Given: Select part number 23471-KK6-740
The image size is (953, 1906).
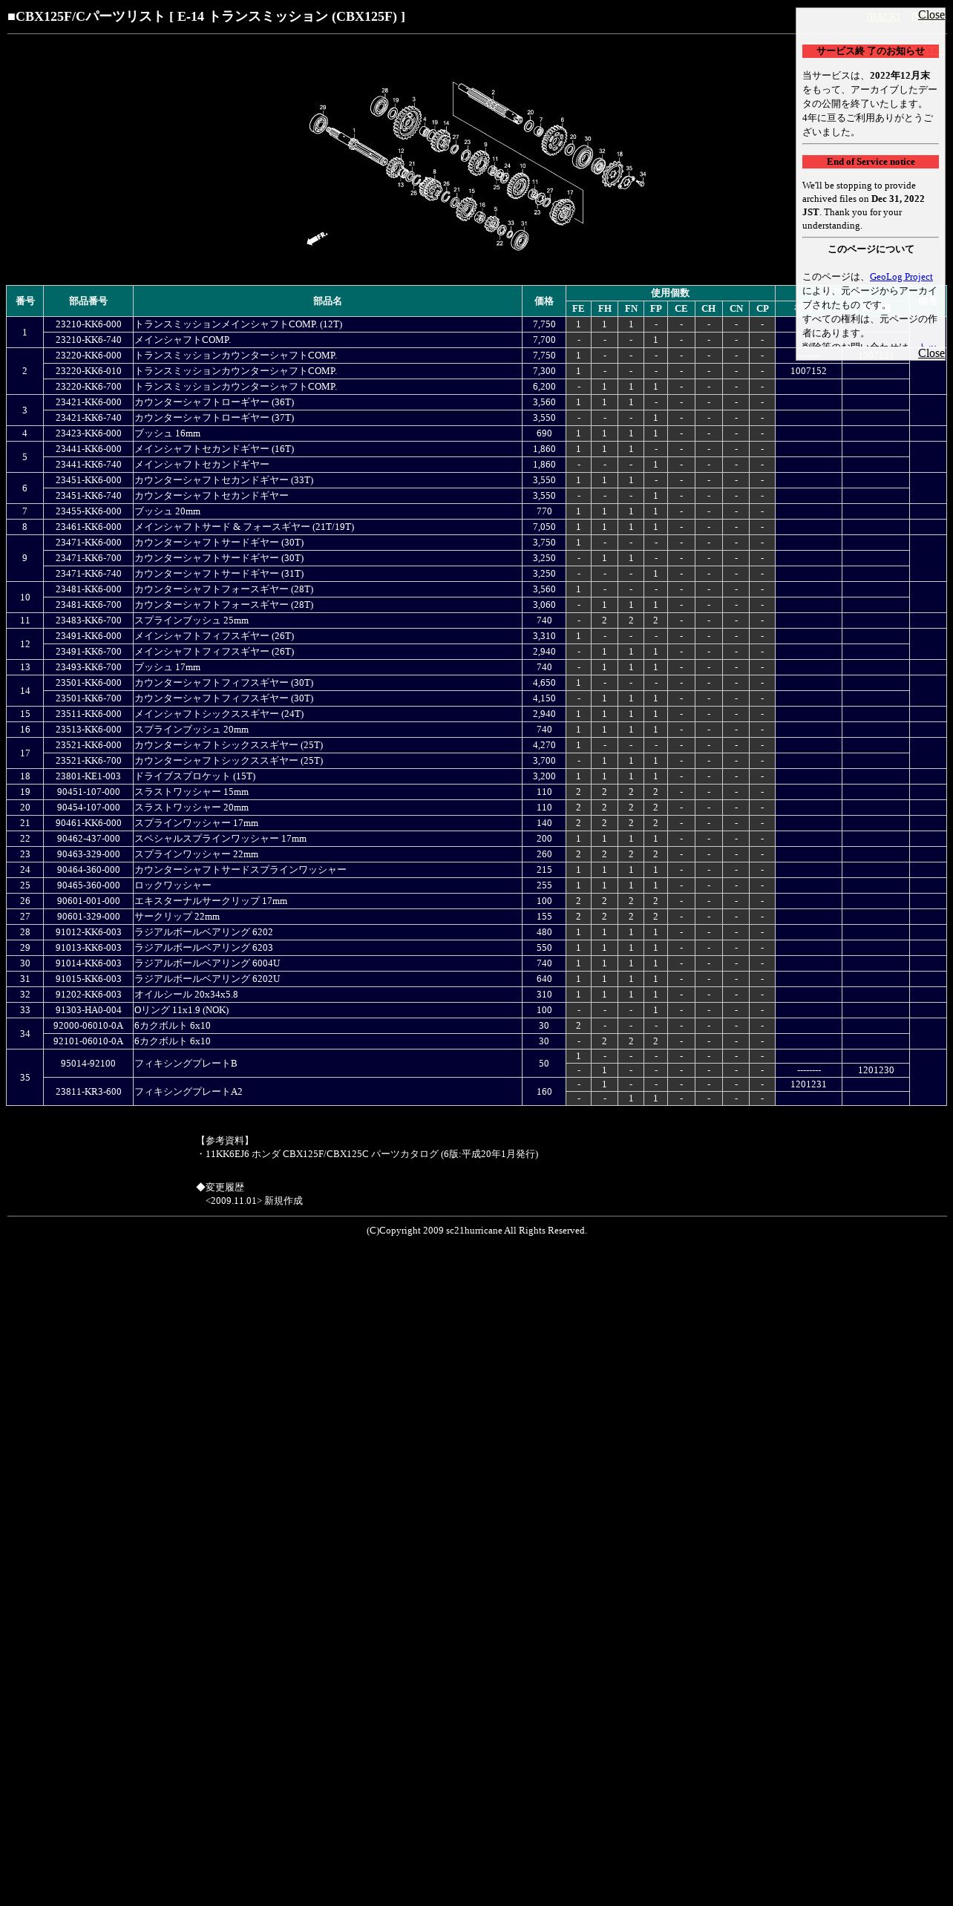Looking at the screenshot, I should click(x=88, y=574).
